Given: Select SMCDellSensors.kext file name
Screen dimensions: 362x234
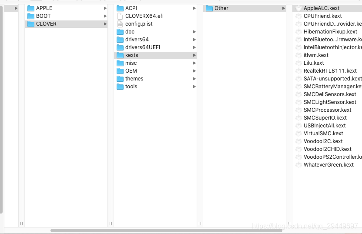Looking at the screenshot, I should tap(330, 94).
